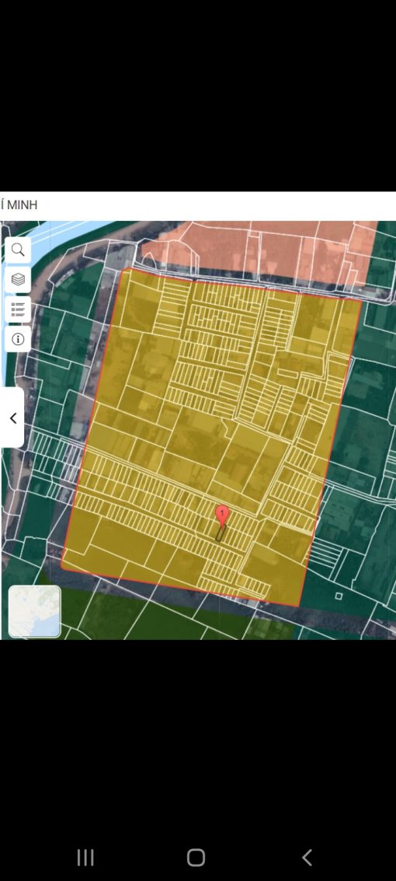Open the map search magnifier tool

18,250
